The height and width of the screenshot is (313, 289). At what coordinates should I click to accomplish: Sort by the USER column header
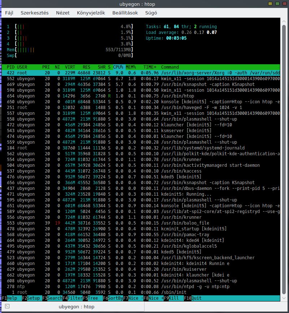click(22, 67)
